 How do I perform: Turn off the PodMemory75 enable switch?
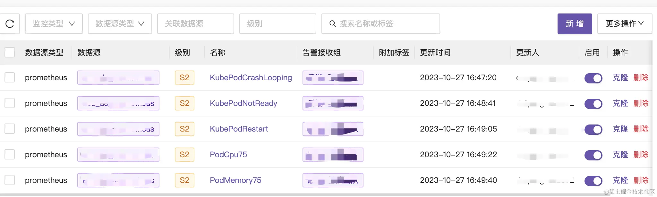593,181
